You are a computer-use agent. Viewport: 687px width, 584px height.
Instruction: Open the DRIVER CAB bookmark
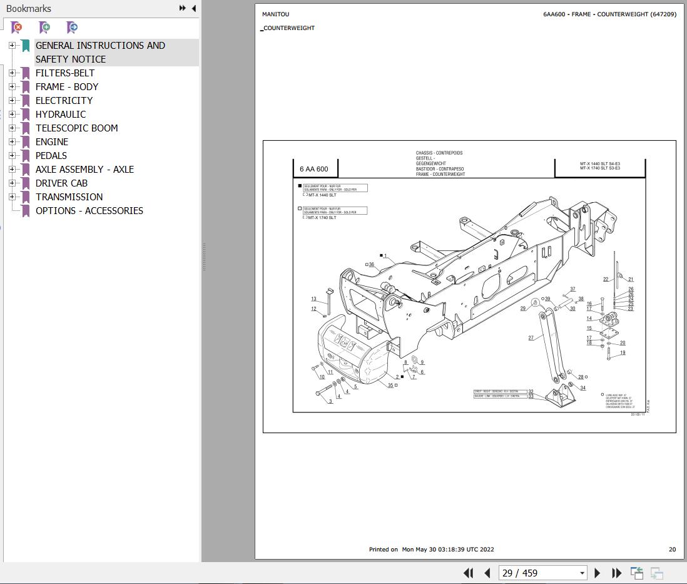(61, 183)
